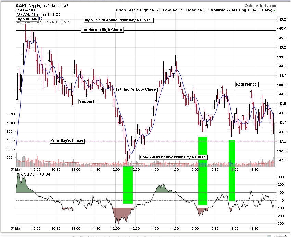The image size is (291, 237).
Task: Open the StockCharts.com copyright link
Action: click(260, 6)
